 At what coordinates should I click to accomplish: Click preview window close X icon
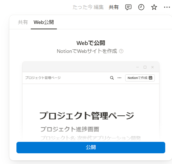(x=152, y=67)
